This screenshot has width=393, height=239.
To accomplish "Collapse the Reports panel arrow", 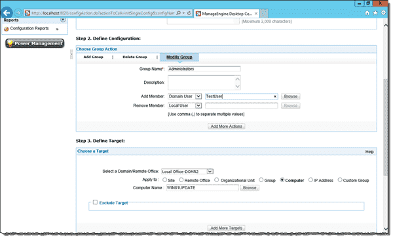I will (63, 20).
